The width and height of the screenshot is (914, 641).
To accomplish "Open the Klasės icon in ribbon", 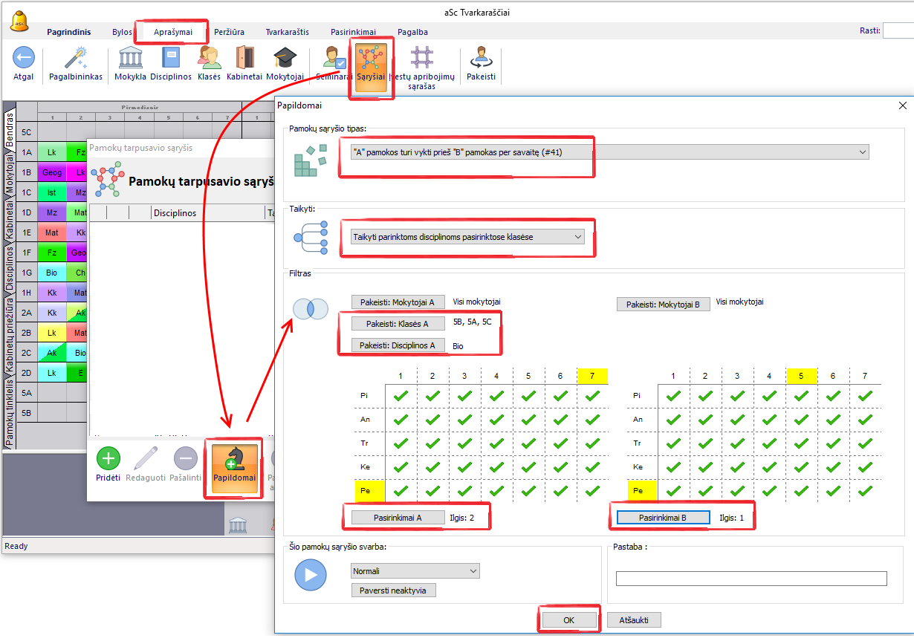I will point(209,58).
